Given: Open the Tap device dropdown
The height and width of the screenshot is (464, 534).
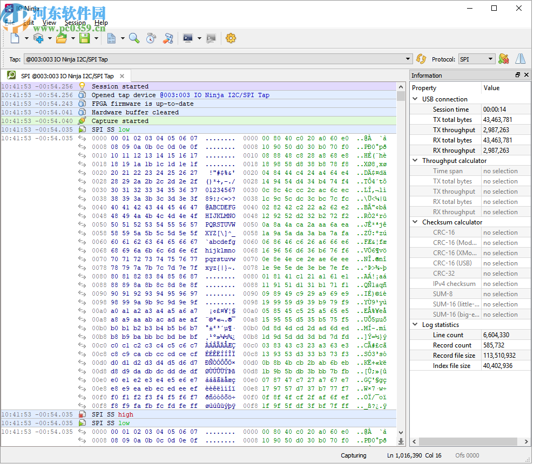Looking at the screenshot, I should pos(408,59).
